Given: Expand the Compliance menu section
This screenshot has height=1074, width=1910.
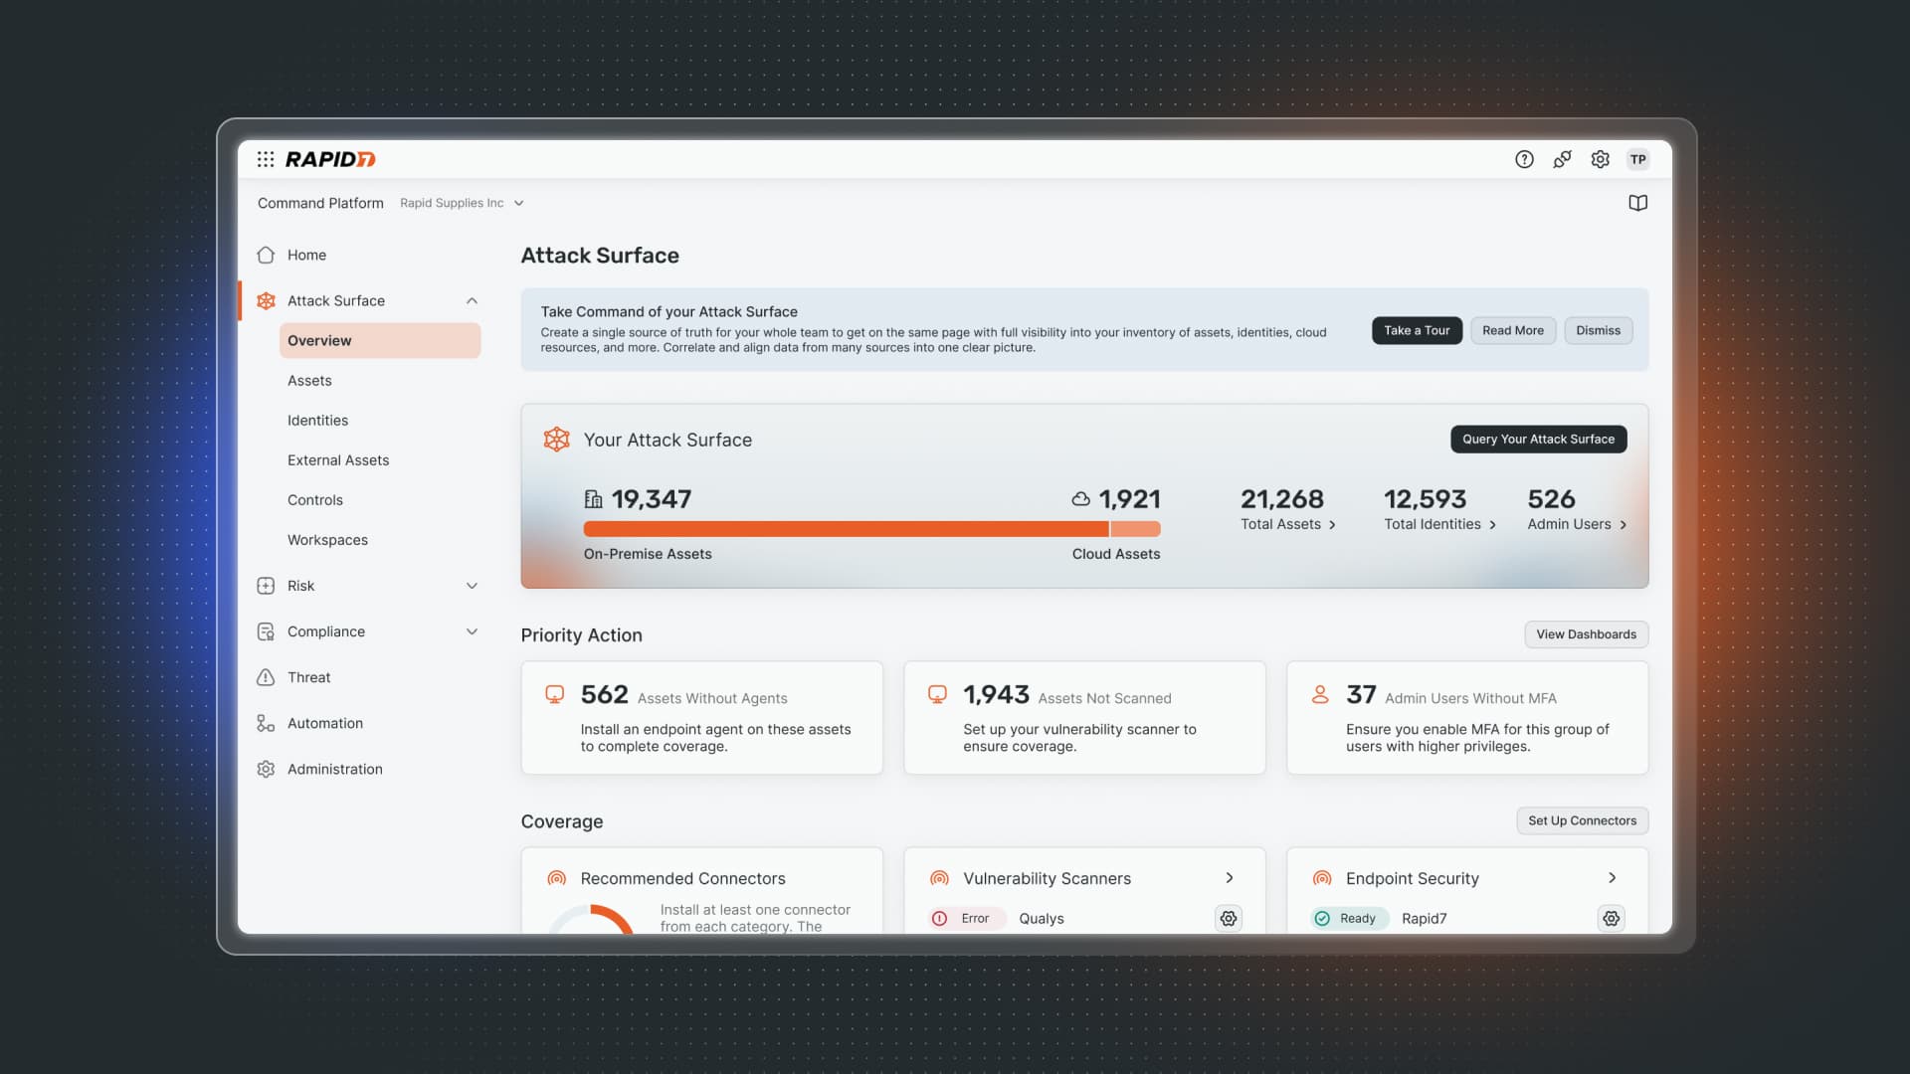Looking at the screenshot, I should (x=472, y=631).
